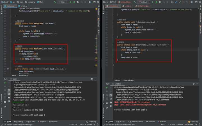Open Version Control tool window in right window
Viewport: 202px width, 126px height.
[x=135, y=122]
